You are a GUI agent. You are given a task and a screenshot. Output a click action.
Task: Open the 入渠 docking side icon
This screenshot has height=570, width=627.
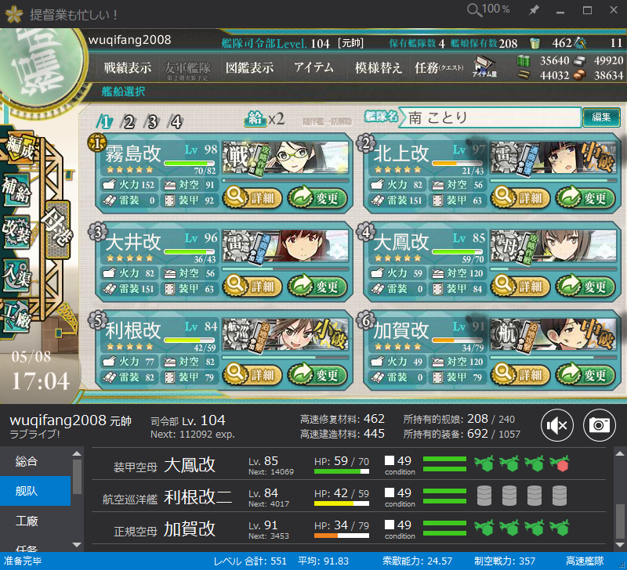pyautogui.click(x=16, y=275)
